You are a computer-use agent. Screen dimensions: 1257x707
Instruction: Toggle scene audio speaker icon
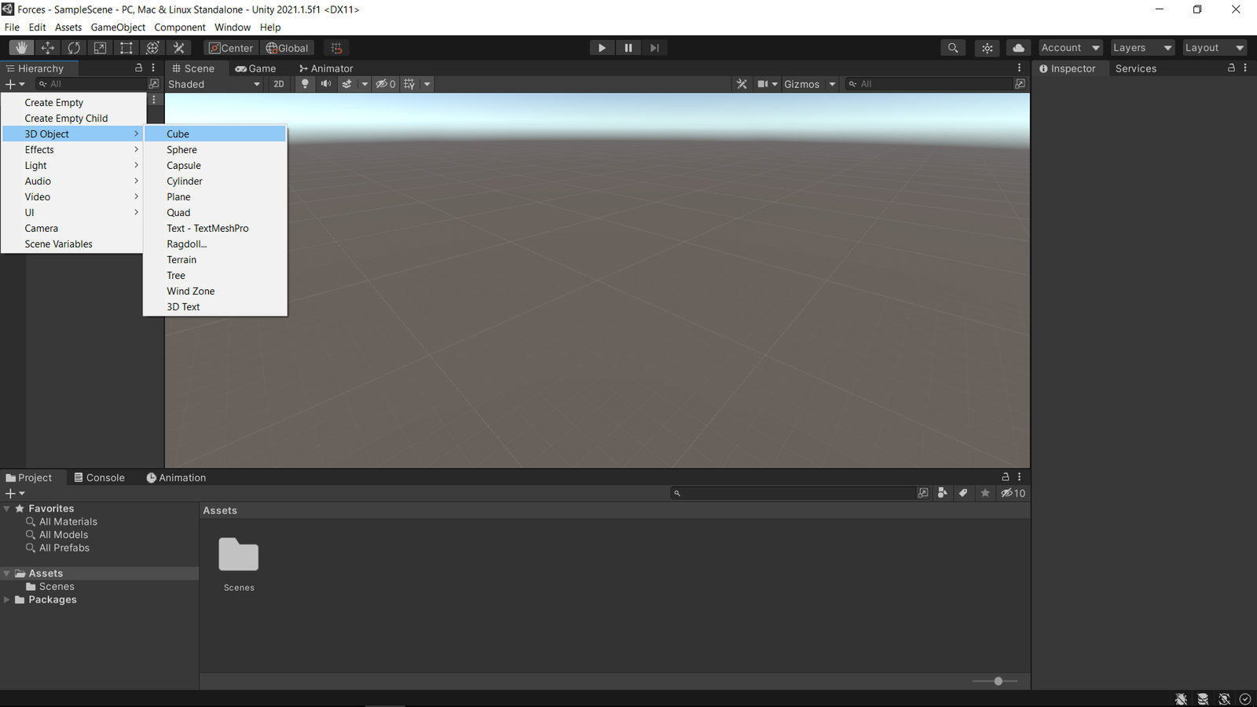coord(325,84)
